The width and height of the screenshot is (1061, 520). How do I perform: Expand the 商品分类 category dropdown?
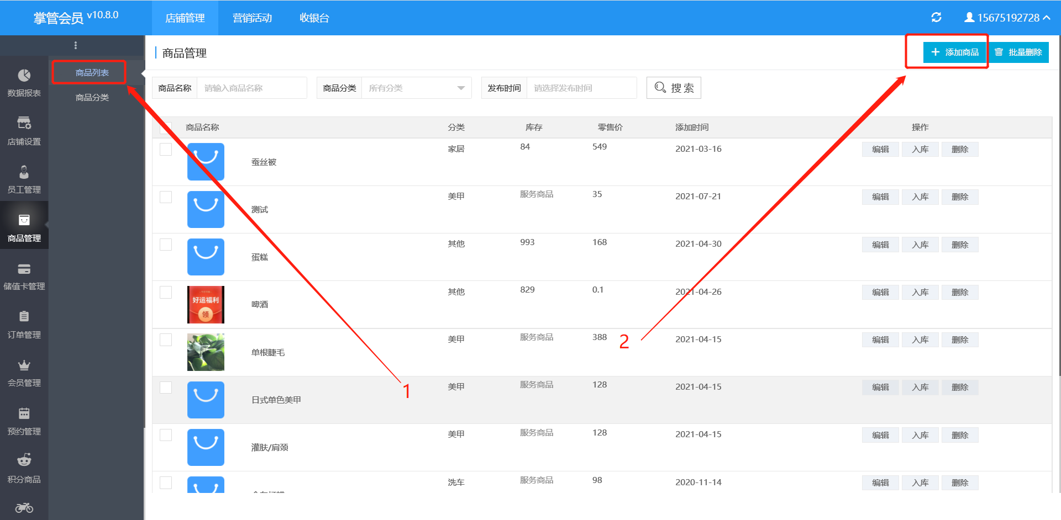pos(416,88)
